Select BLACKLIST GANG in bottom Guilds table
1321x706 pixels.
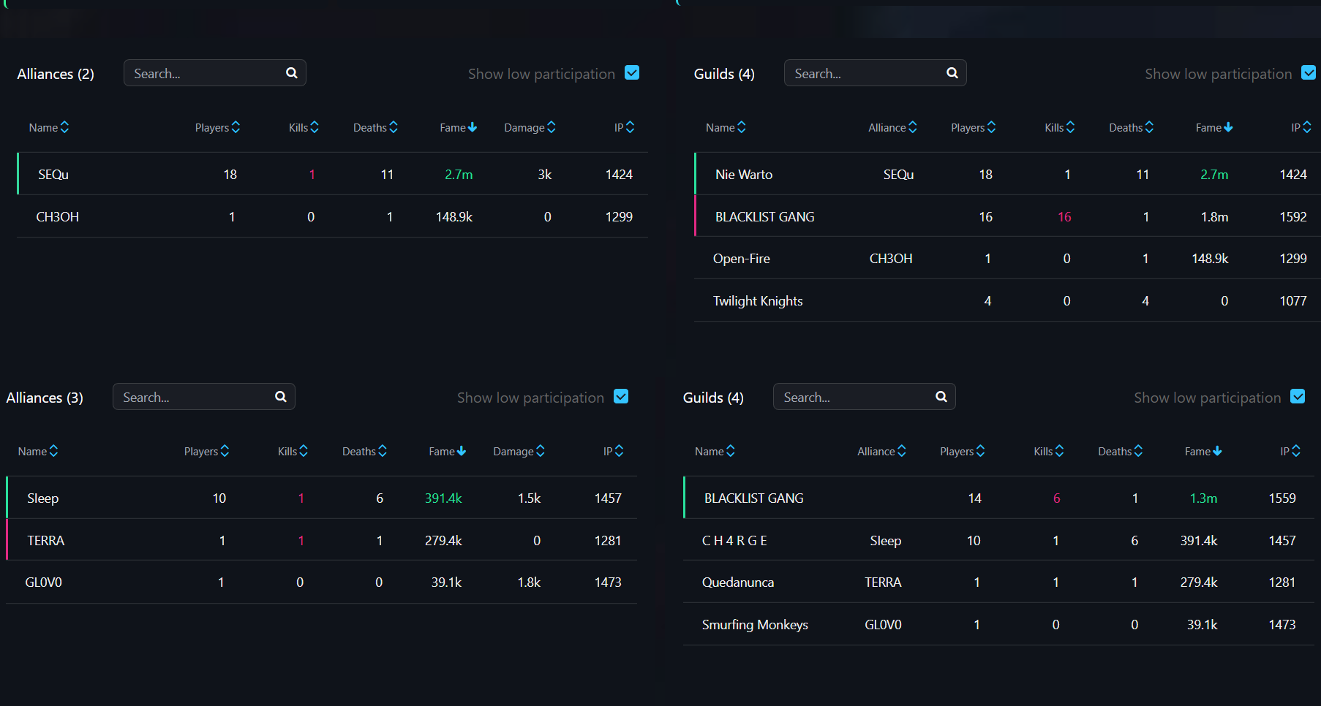click(754, 498)
